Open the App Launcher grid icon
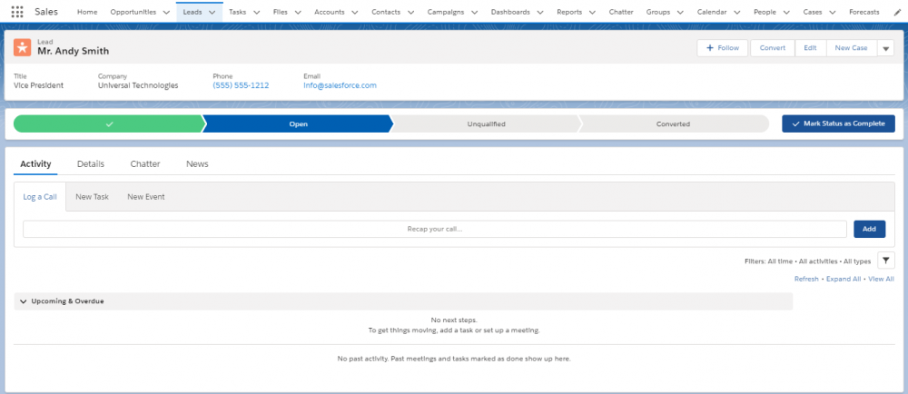The height and width of the screenshot is (394, 908). pyautogui.click(x=17, y=12)
